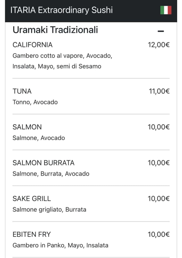
Task: Click the Uramaki Tradizionali heading
Action: click(x=55, y=30)
